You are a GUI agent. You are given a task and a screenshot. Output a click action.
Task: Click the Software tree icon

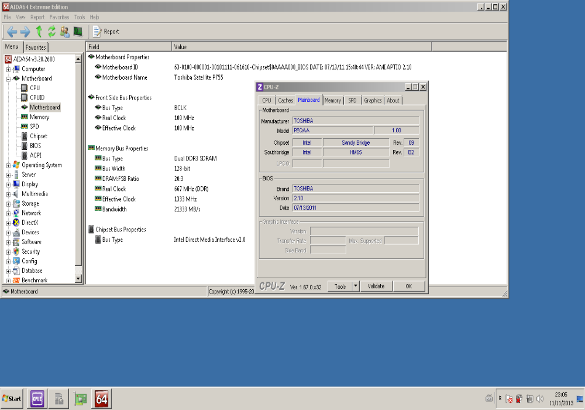click(16, 242)
